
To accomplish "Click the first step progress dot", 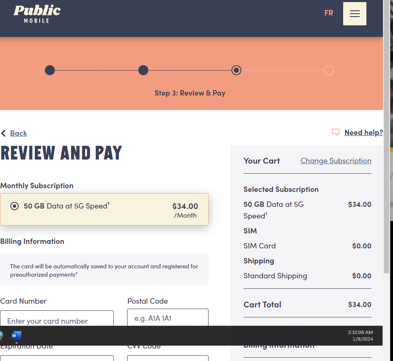I will click(x=50, y=70).
